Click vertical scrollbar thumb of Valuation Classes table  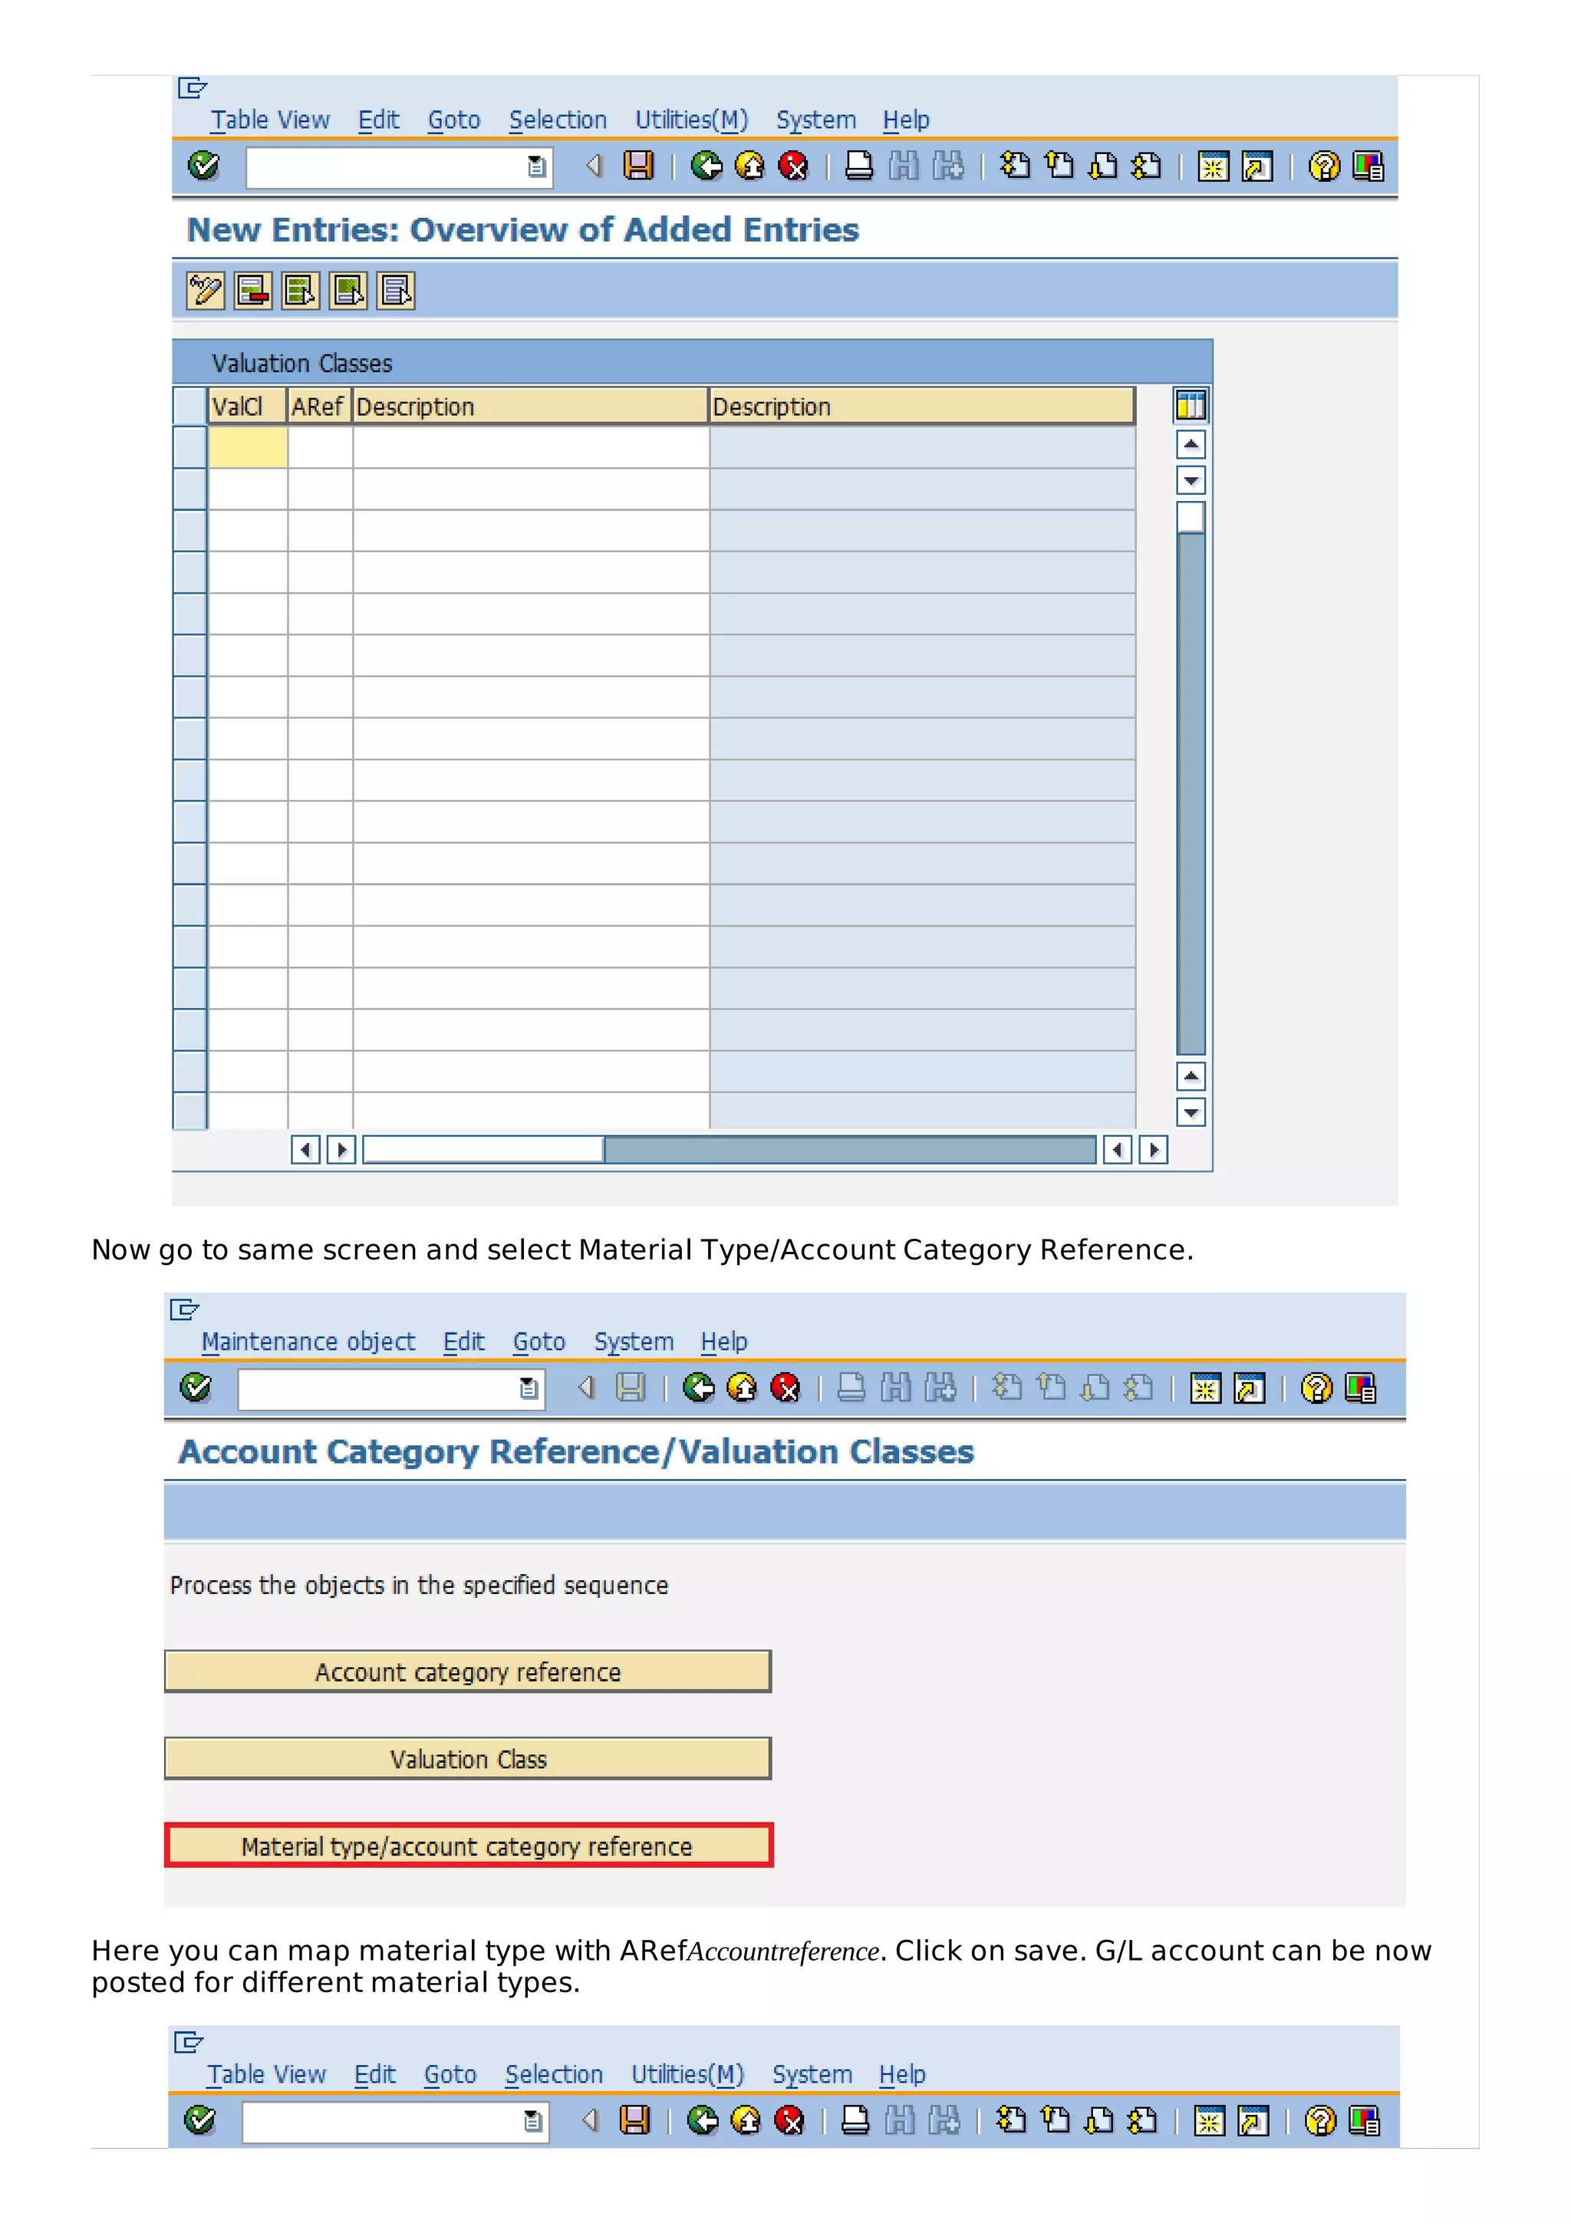(1191, 517)
